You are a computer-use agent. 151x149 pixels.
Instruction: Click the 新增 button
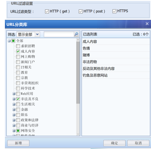point(18,143)
